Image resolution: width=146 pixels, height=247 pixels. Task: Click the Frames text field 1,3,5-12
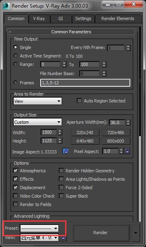tap(85, 83)
